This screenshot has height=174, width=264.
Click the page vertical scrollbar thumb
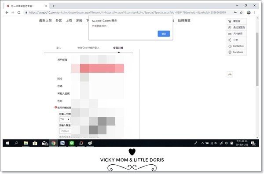click(257, 59)
